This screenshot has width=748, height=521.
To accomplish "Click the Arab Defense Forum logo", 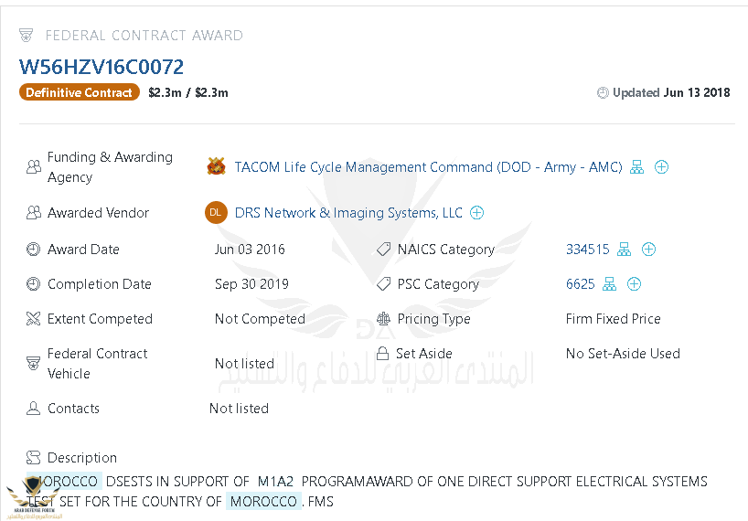I will tap(34, 498).
